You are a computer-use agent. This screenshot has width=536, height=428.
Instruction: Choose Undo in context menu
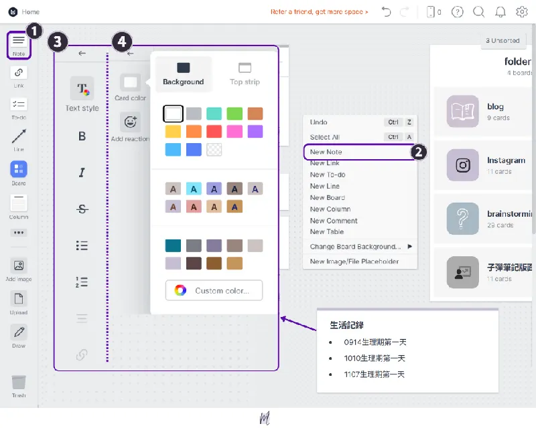(360, 122)
